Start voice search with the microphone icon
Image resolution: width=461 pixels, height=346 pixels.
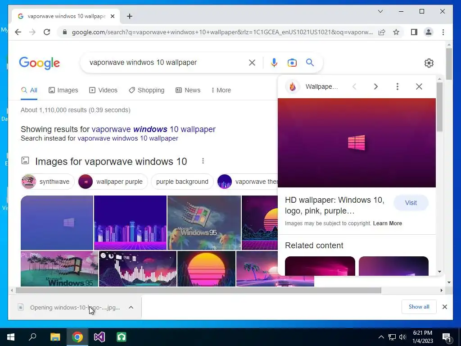(274, 62)
